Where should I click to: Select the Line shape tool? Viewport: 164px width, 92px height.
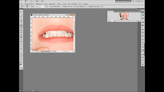(21, 51)
